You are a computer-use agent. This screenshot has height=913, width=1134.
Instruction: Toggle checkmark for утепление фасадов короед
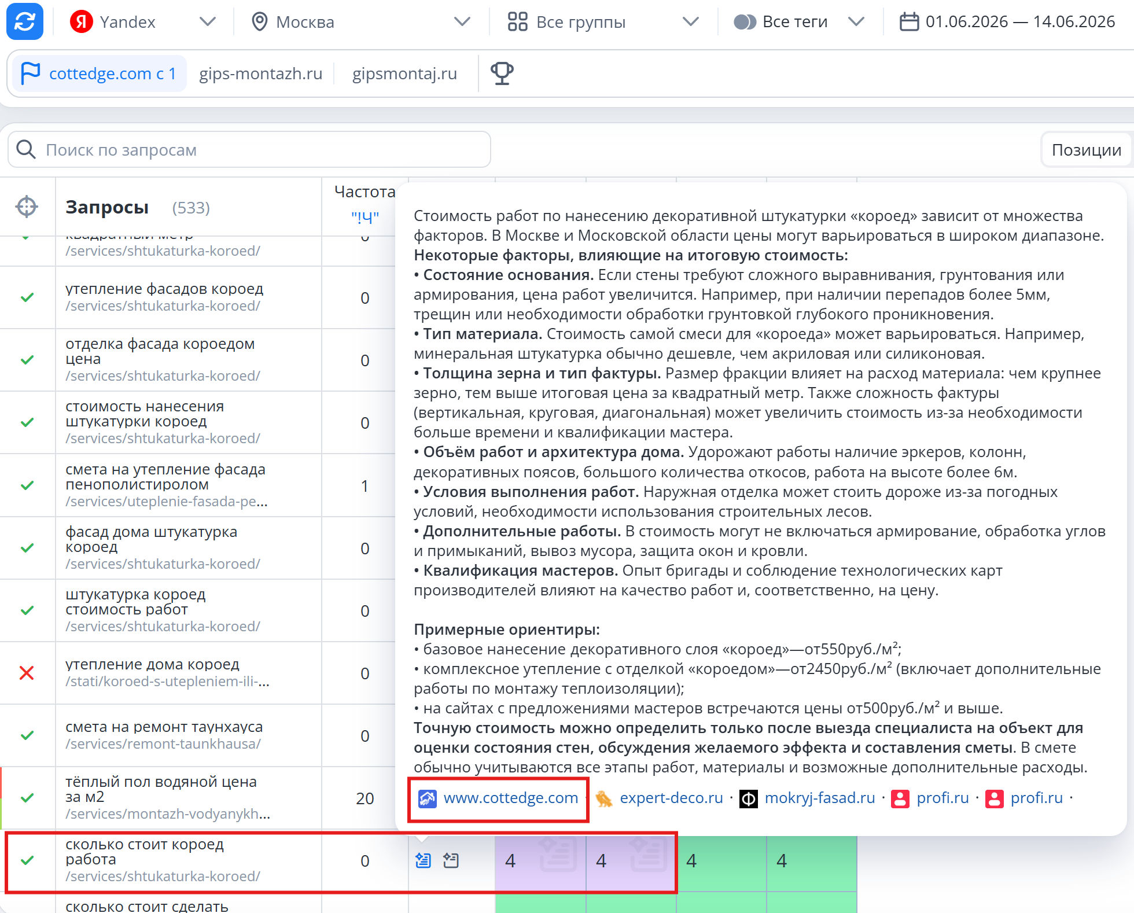[x=27, y=297]
